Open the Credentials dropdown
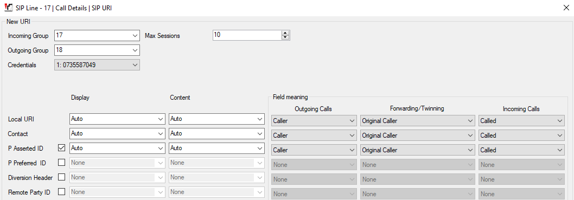Image resolution: width=574 pixels, height=200 pixels. [97, 64]
